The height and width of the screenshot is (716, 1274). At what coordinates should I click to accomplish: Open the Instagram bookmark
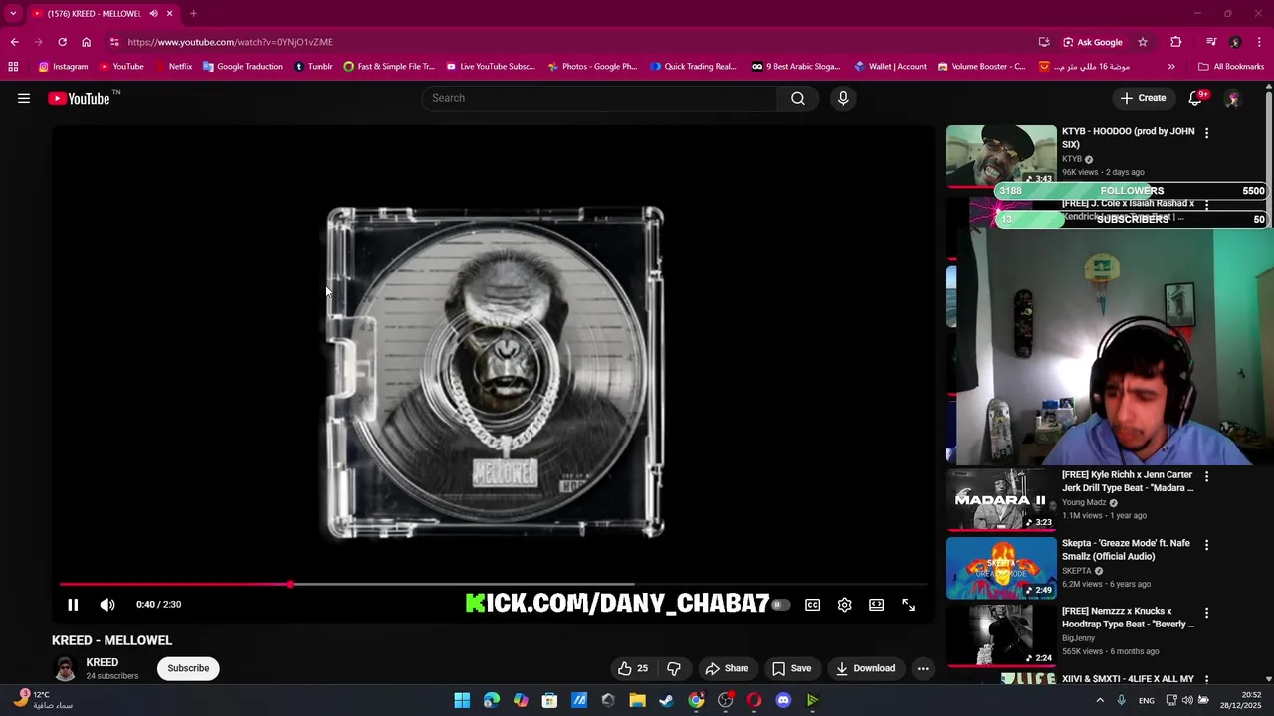pos(63,67)
